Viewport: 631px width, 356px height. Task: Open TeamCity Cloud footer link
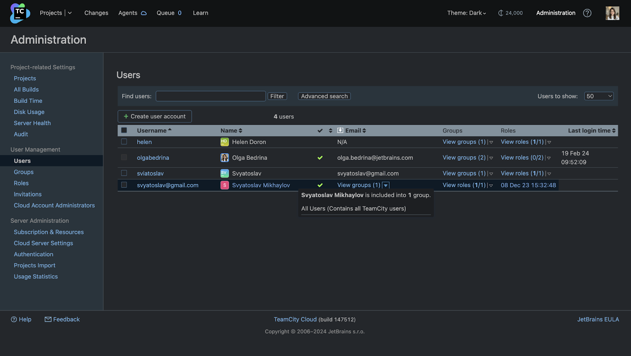(x=295, y=319)
